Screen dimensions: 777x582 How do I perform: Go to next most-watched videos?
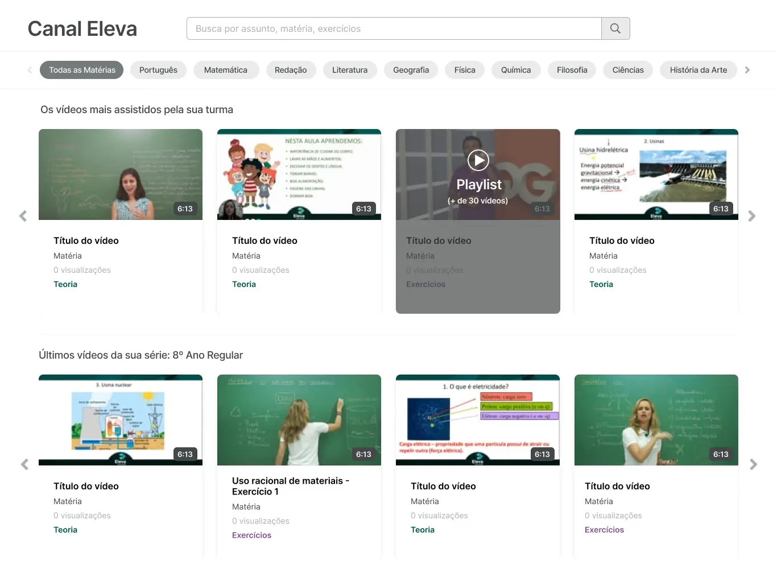752,216
